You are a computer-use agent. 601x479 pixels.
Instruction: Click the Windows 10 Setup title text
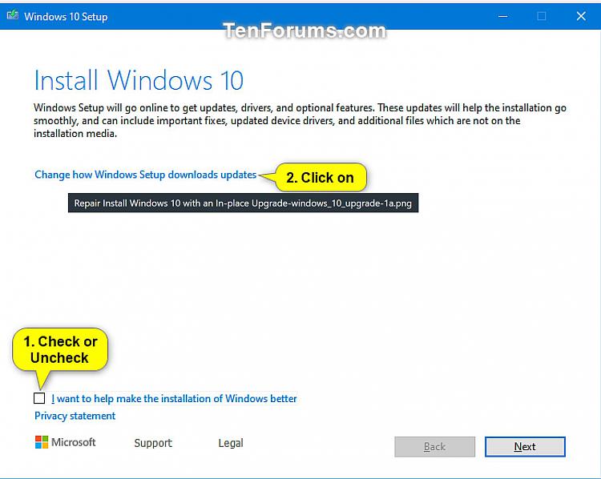(66, 17)
